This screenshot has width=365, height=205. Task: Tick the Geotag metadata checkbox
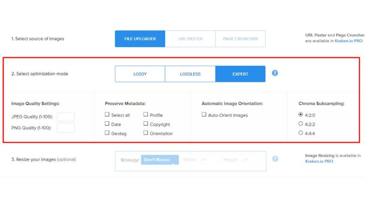tap(107, 133)
